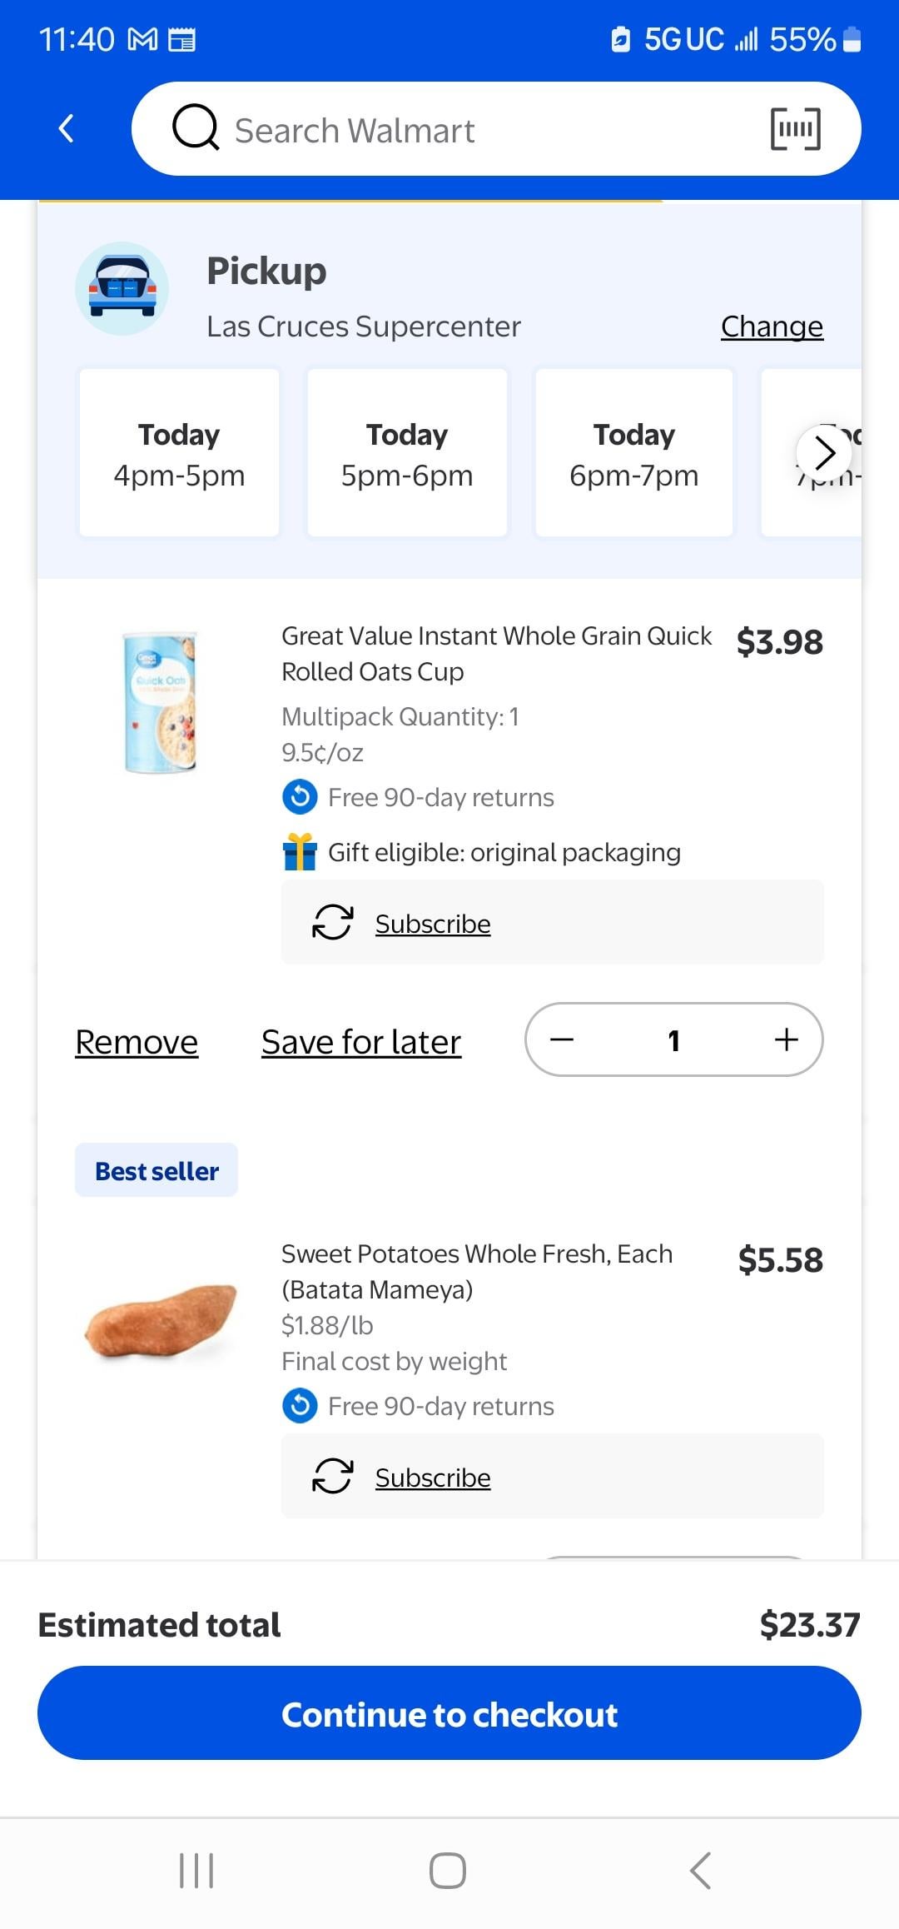Image resolution: width=899 pixels, height=1929 pixels.
Task: Remove Rolled Oats from cart
Action: click(x=137, y=1042)
